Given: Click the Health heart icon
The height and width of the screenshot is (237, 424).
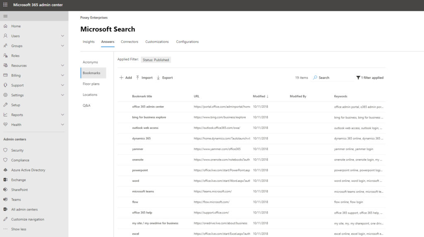Looking at the screenshot, I should [x=5, y=124].
